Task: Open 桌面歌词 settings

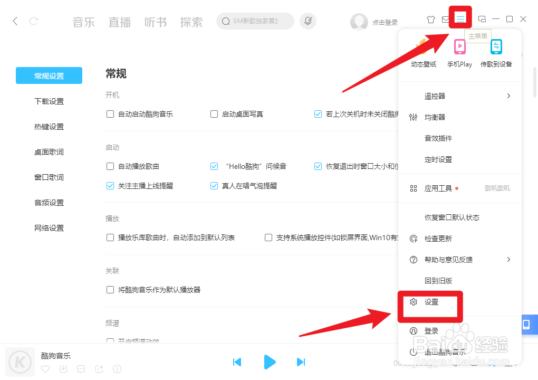Action: 49,152
